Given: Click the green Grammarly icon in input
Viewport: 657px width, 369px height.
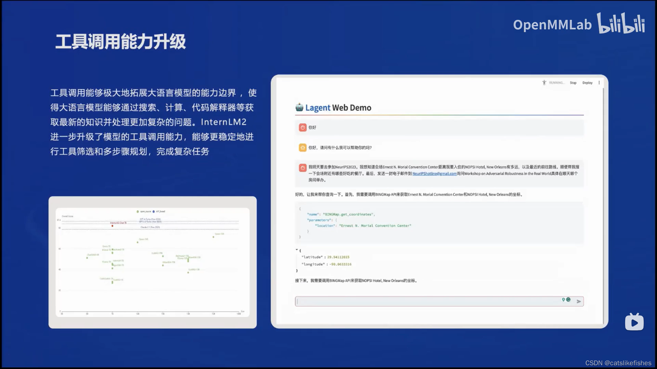Looking at the screenshot, I should [568, 300].
